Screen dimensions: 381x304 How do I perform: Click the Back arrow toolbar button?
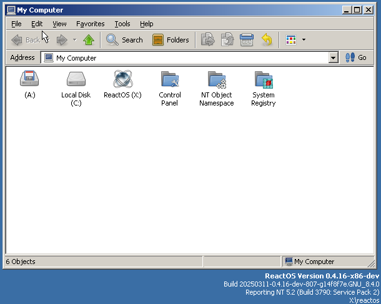[25, 39]
